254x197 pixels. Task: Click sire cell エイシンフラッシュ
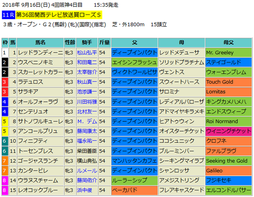click(x=134, y=62)
